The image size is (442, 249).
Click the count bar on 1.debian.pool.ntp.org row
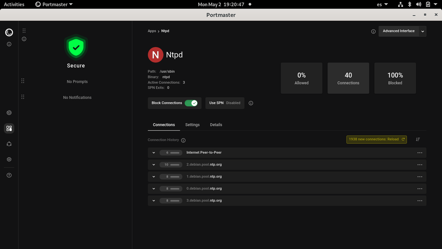pos(171,177)
